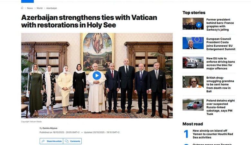Open Poland detains eight sabotage story
251x145 pixels.
[220, 107]
